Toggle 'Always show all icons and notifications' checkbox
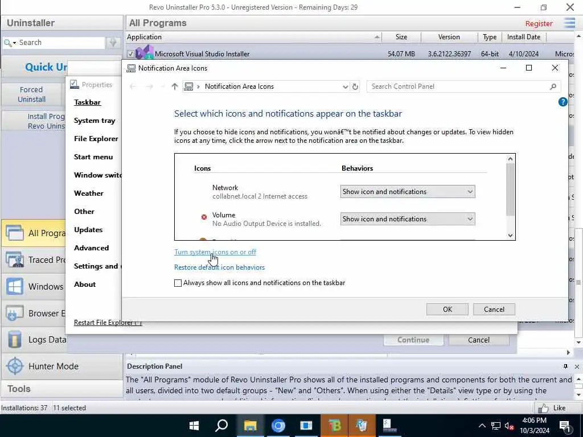This screenshot has height=437, width=583. [178, 283]
